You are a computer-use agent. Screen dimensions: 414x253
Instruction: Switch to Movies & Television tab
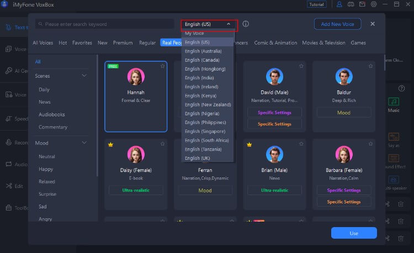[x=323, y=42]
